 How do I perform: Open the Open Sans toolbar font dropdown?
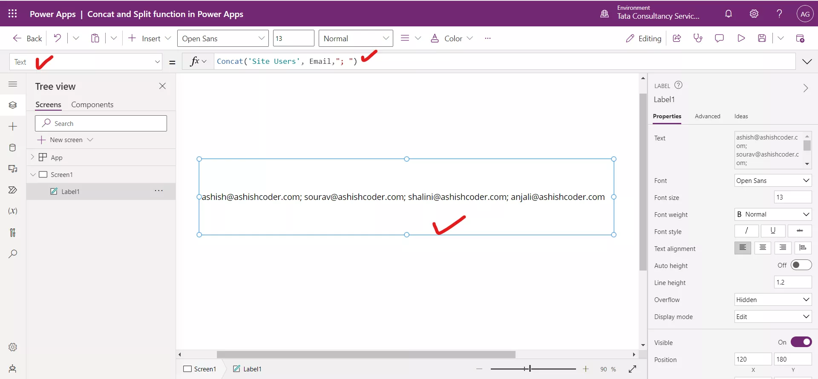[223, 38]
